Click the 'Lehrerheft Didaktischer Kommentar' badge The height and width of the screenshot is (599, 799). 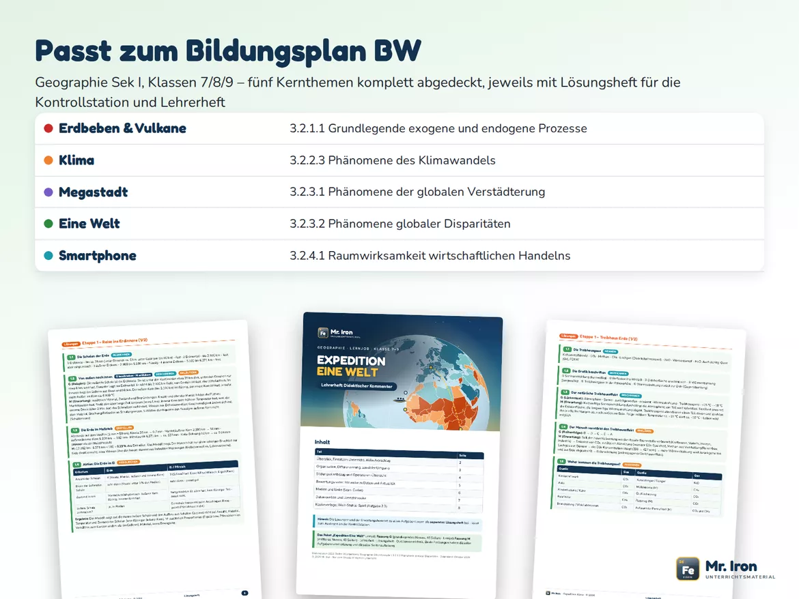click(x=356, y=385)
